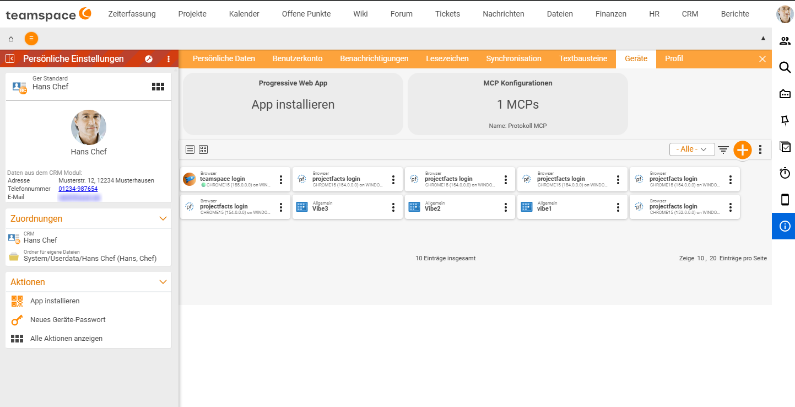The image size is (795, 407).
Task: Open Finanzen in the top menu
Action: click(611, 14)
